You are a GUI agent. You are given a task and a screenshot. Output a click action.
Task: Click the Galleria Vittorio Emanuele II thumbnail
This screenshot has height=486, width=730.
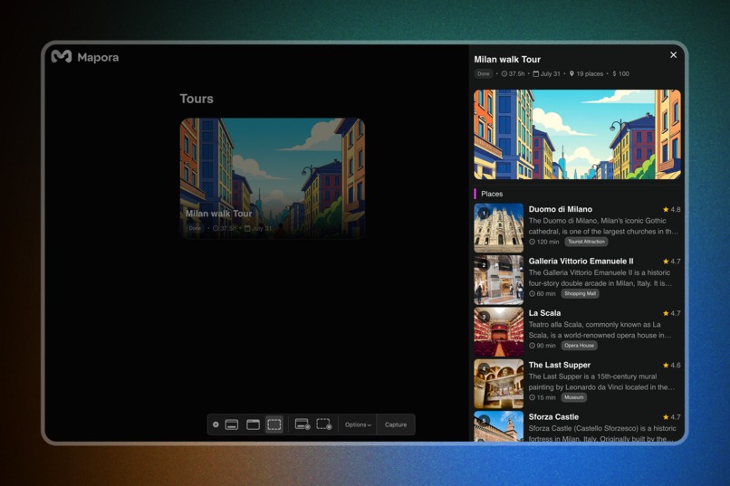click(x=499, y=280)
